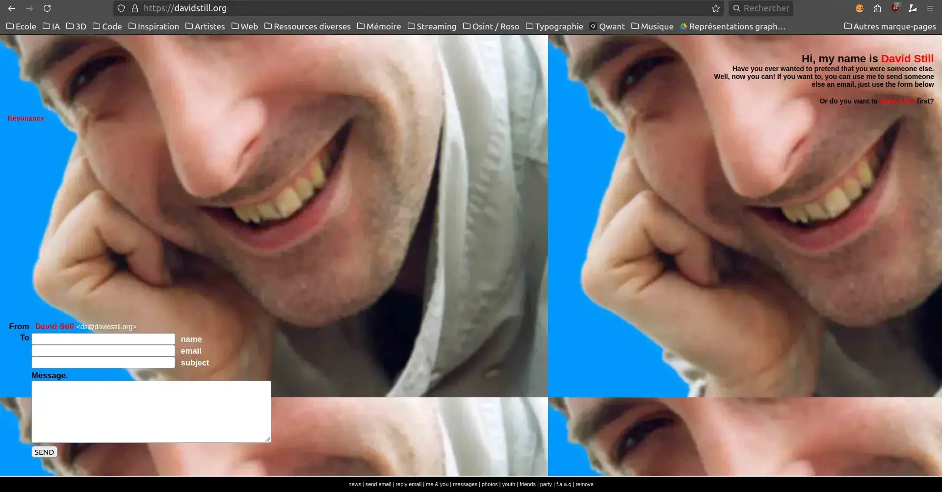Open the Typographie bookmarks folder
The width and height of the screenshot is (942, 492).
(x=554, y=26)
